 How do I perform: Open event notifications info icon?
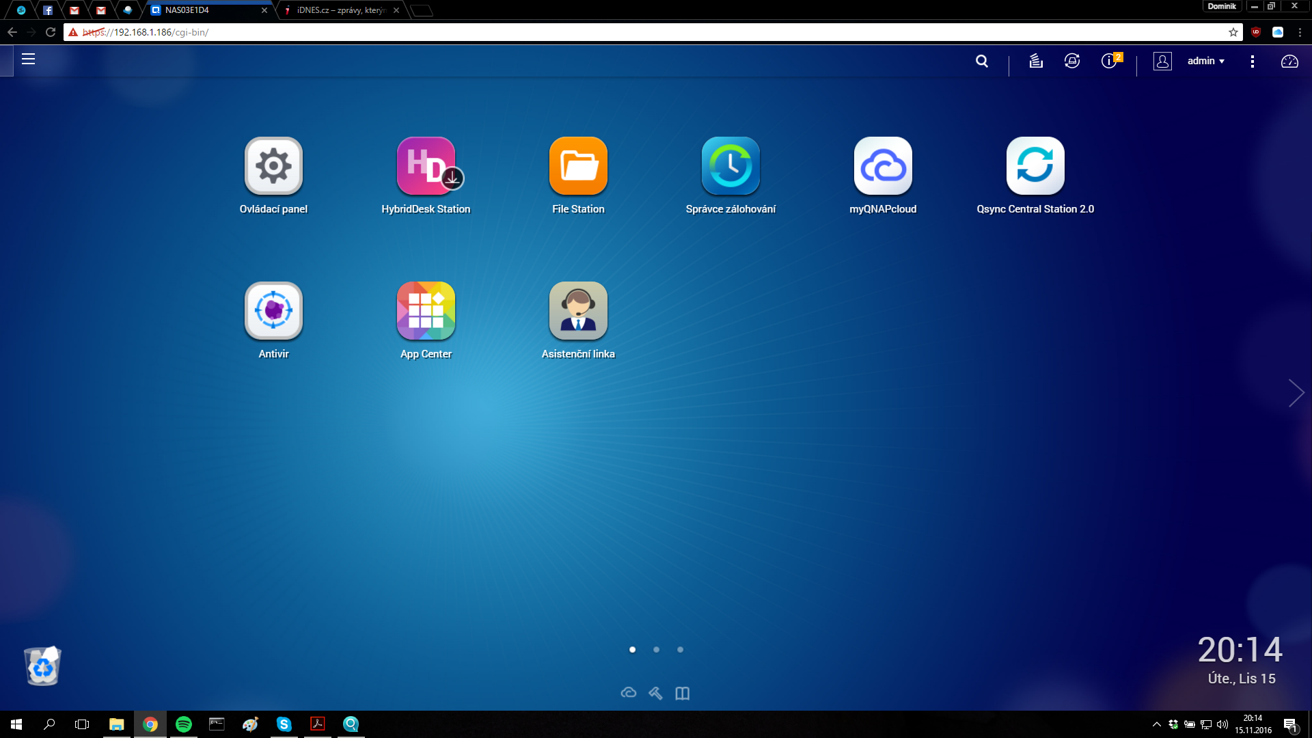1108,61
